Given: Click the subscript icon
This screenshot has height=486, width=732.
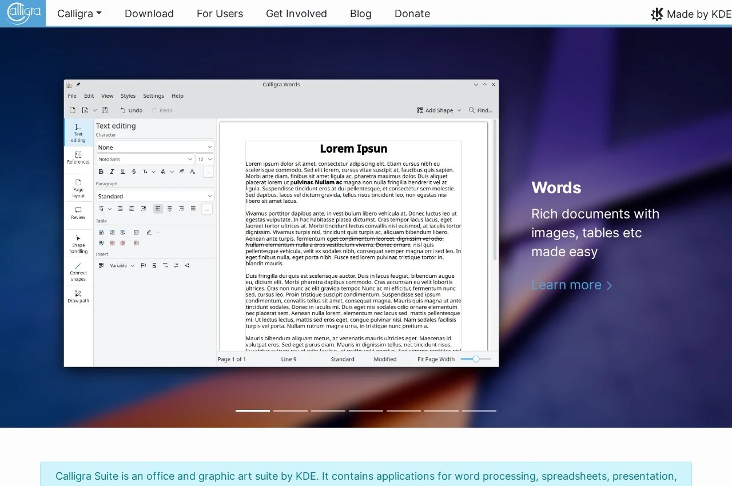Looking at the screenshot, I should point(192,172).
